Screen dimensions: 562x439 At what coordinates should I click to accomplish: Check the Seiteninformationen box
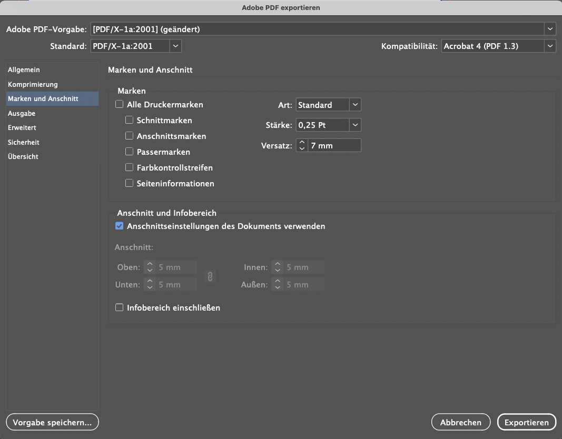[129, 183]
